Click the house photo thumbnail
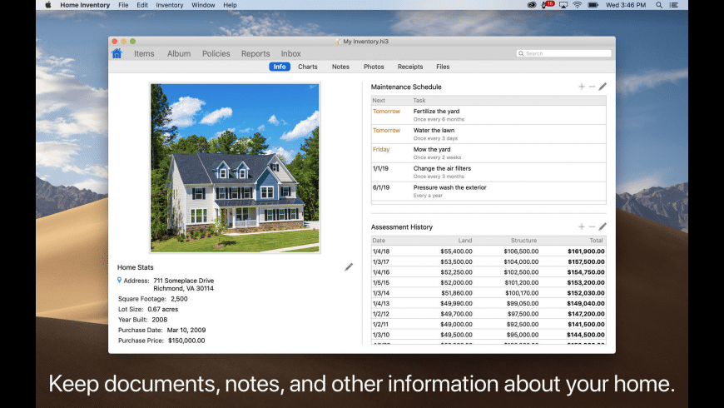The image size is (724, 408). 235,167
